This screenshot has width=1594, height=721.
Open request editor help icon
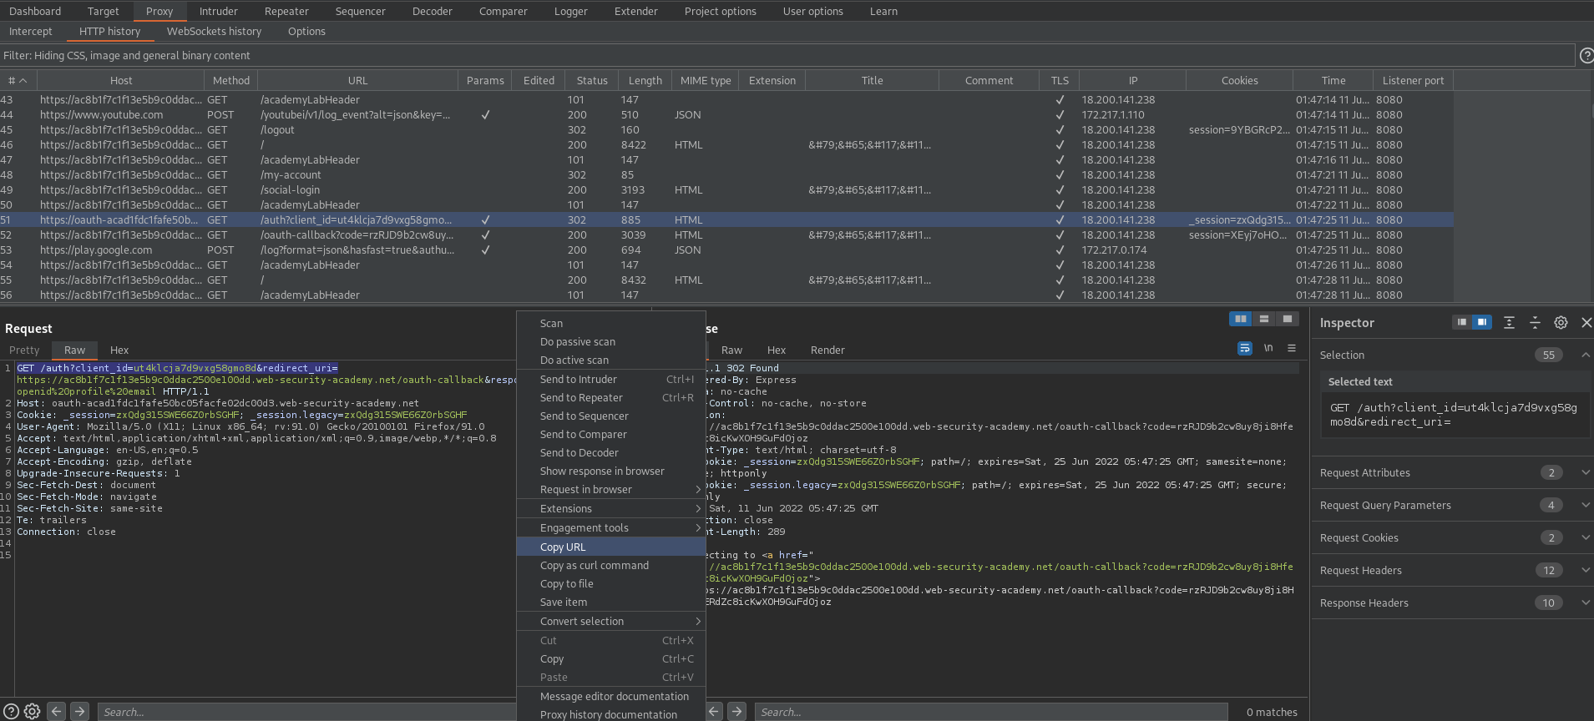click(12, 711)
